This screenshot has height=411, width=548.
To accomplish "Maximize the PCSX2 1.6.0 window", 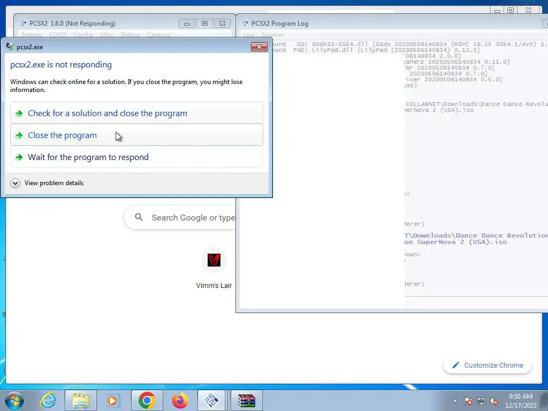I will [x=204, y=24].
